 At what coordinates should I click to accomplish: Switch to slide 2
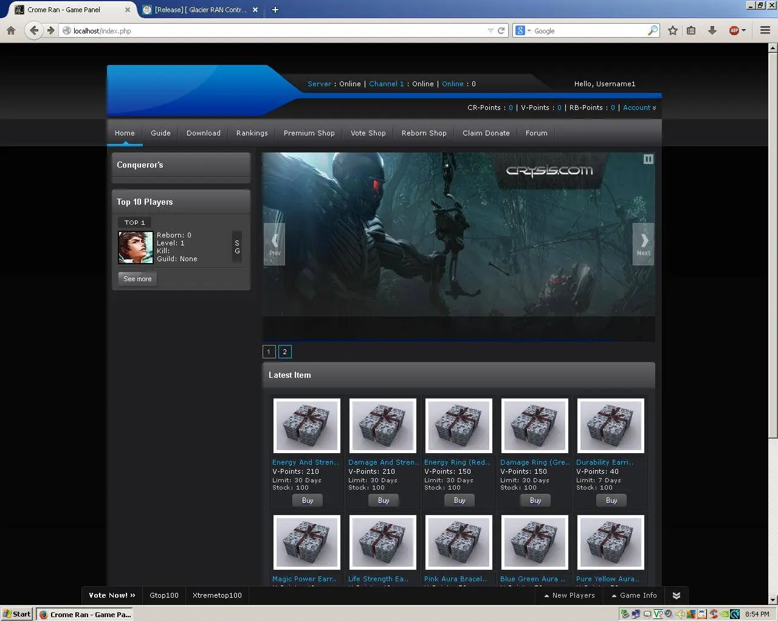pos(284,352)
